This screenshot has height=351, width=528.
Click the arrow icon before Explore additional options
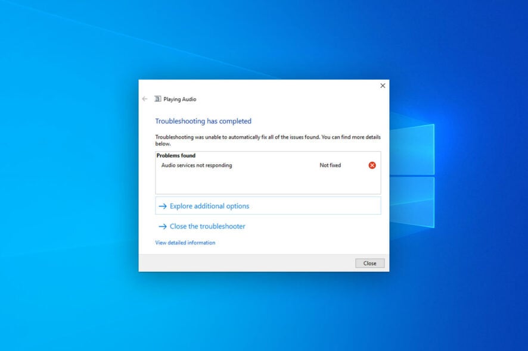[x=162, y=205]
